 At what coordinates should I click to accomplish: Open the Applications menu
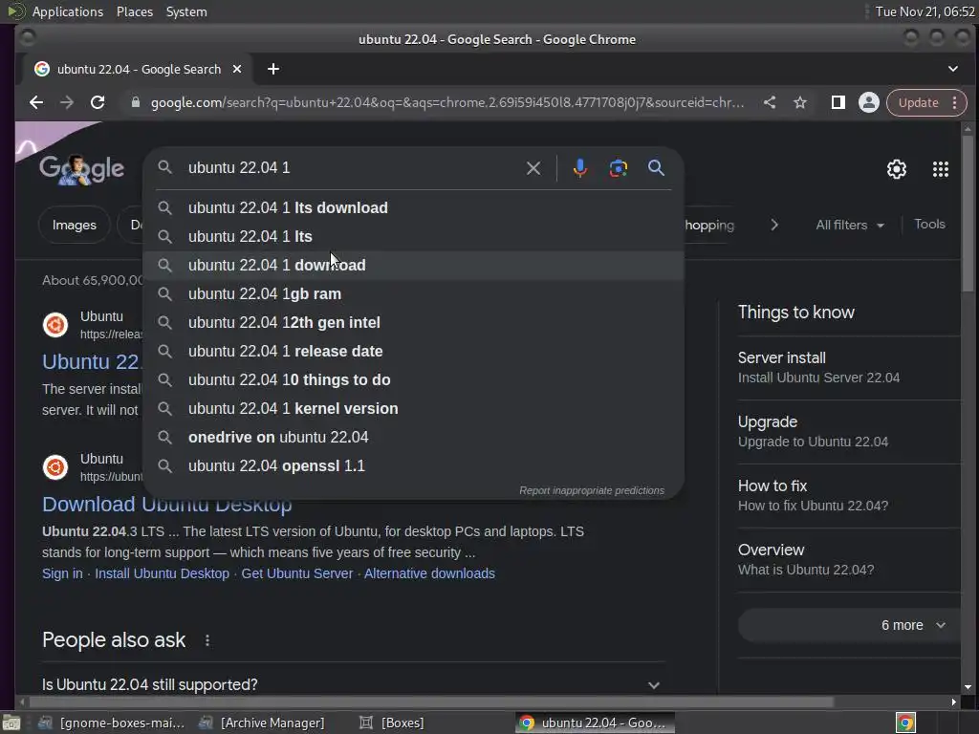coord(68,11)
